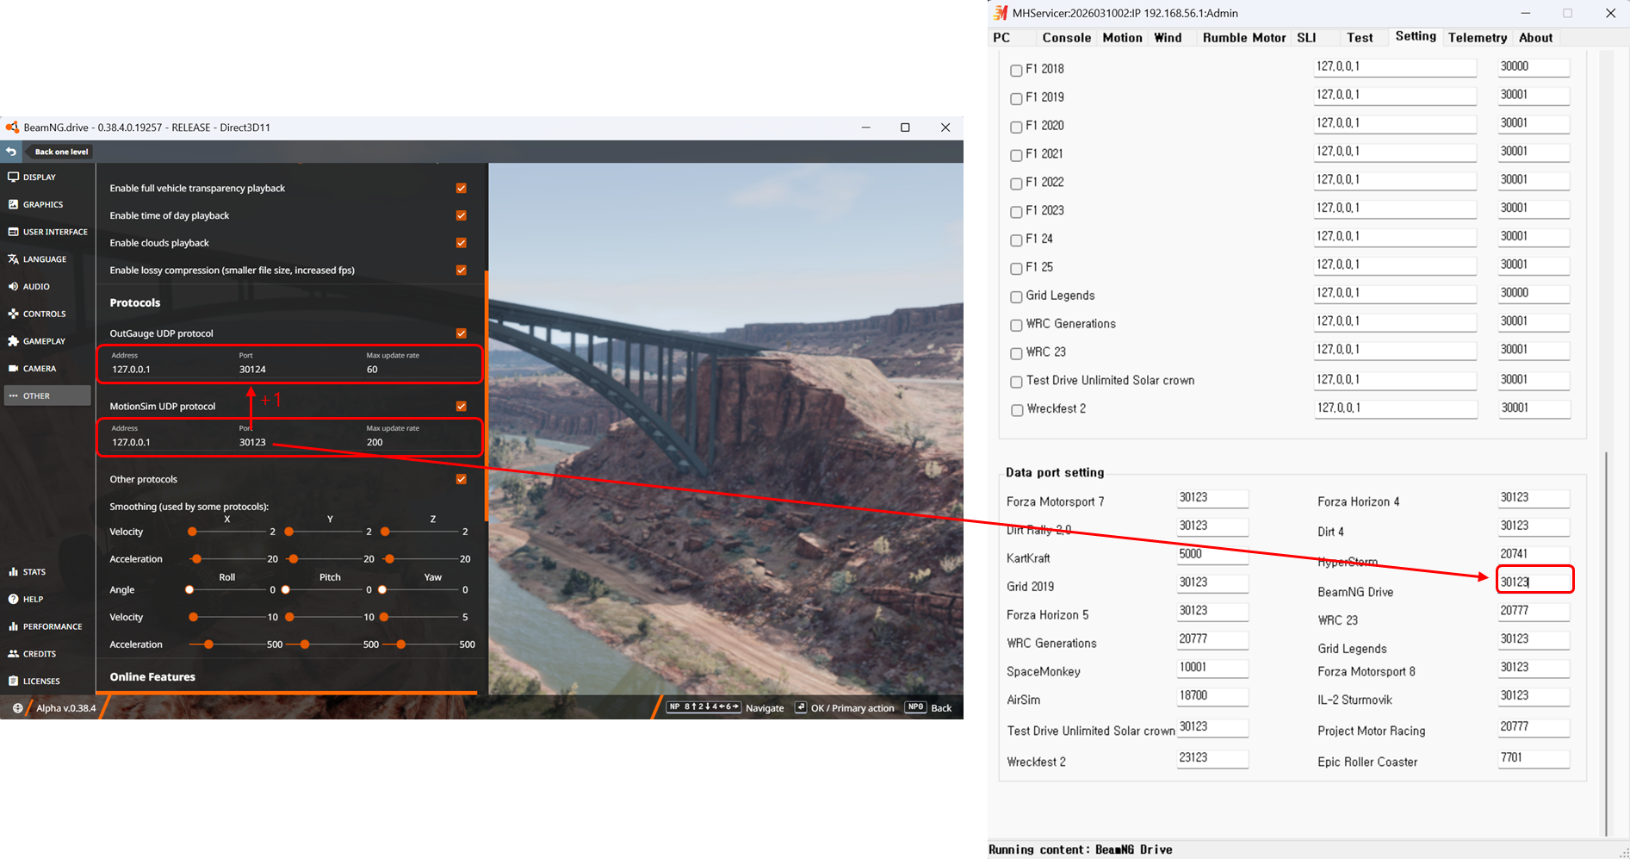The width and height of the screenshot is (1630, 859).
Task: Click the MHServicer logo in title bar
Action: [1000, 13]
